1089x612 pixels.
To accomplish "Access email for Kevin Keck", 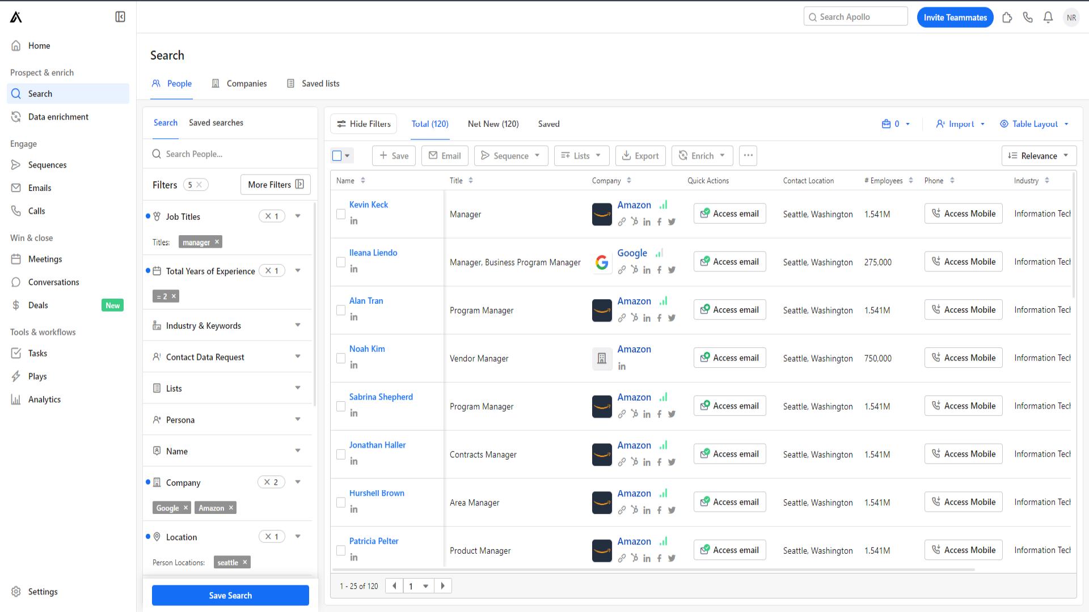I will (x=729, y=214).
